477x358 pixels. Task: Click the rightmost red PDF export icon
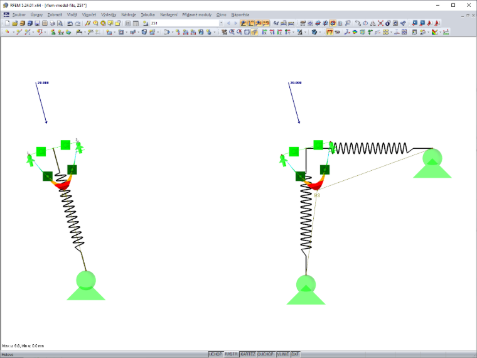[437, 23]
